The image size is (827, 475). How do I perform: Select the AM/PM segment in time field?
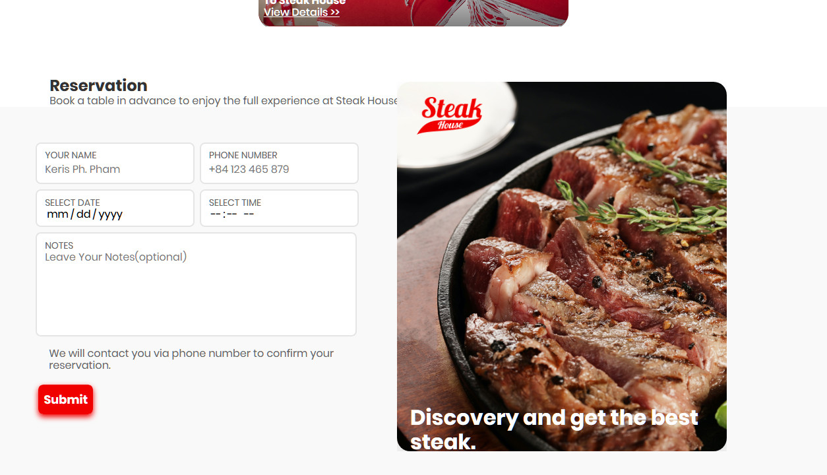pyautogui.click(x=249, y=214)
